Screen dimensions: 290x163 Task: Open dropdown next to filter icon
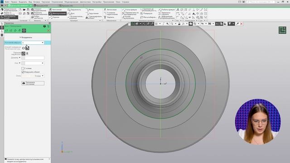pyautogui.click(x=233, y=24)
